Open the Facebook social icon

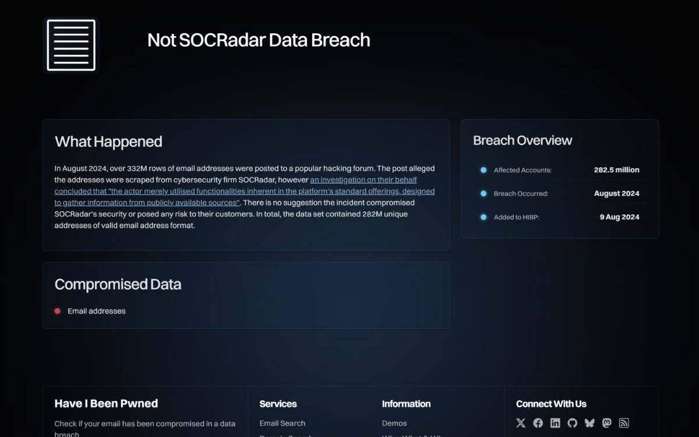coord(538,423)
